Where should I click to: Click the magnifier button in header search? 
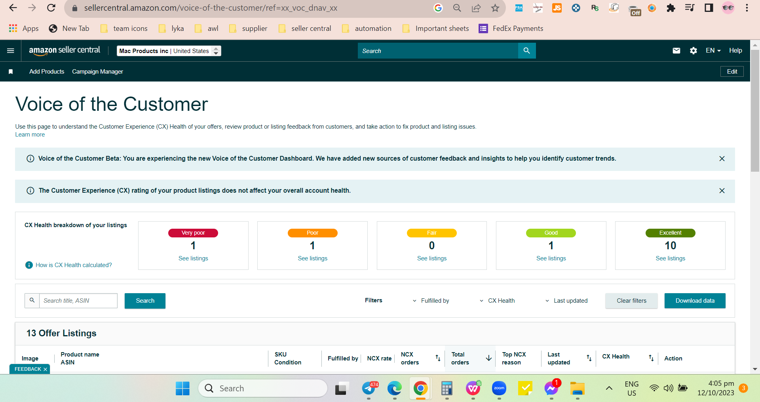point(527,51)
